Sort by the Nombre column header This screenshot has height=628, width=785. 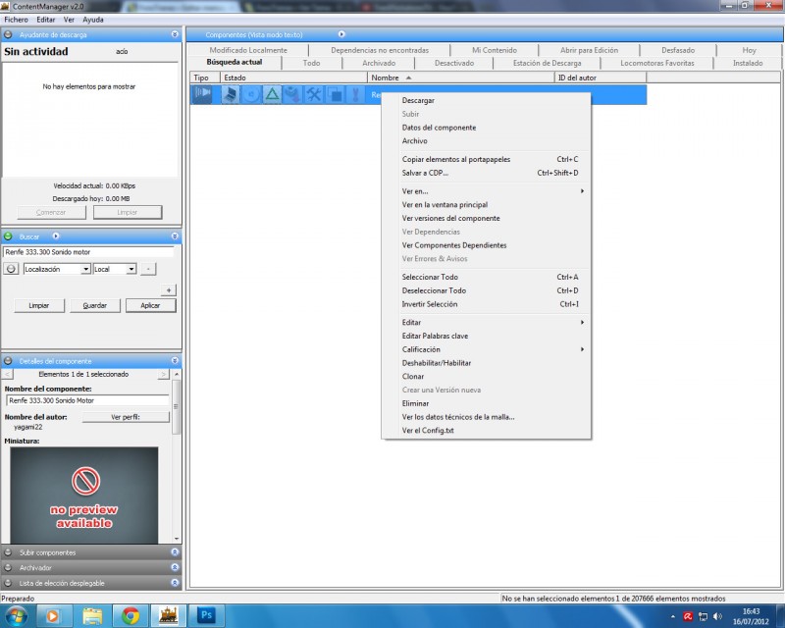point(460,78)
